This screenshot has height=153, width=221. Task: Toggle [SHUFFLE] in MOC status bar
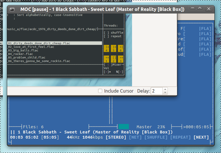[156, 137]
